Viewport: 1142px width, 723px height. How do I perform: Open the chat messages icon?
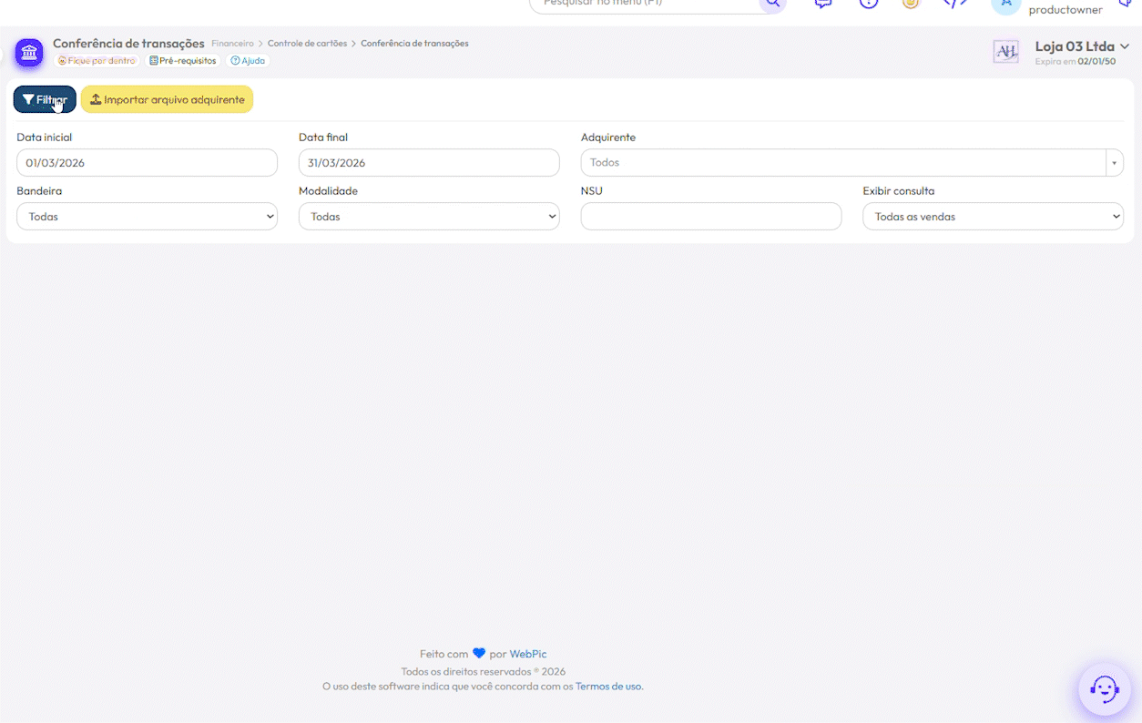pos(823,4)
